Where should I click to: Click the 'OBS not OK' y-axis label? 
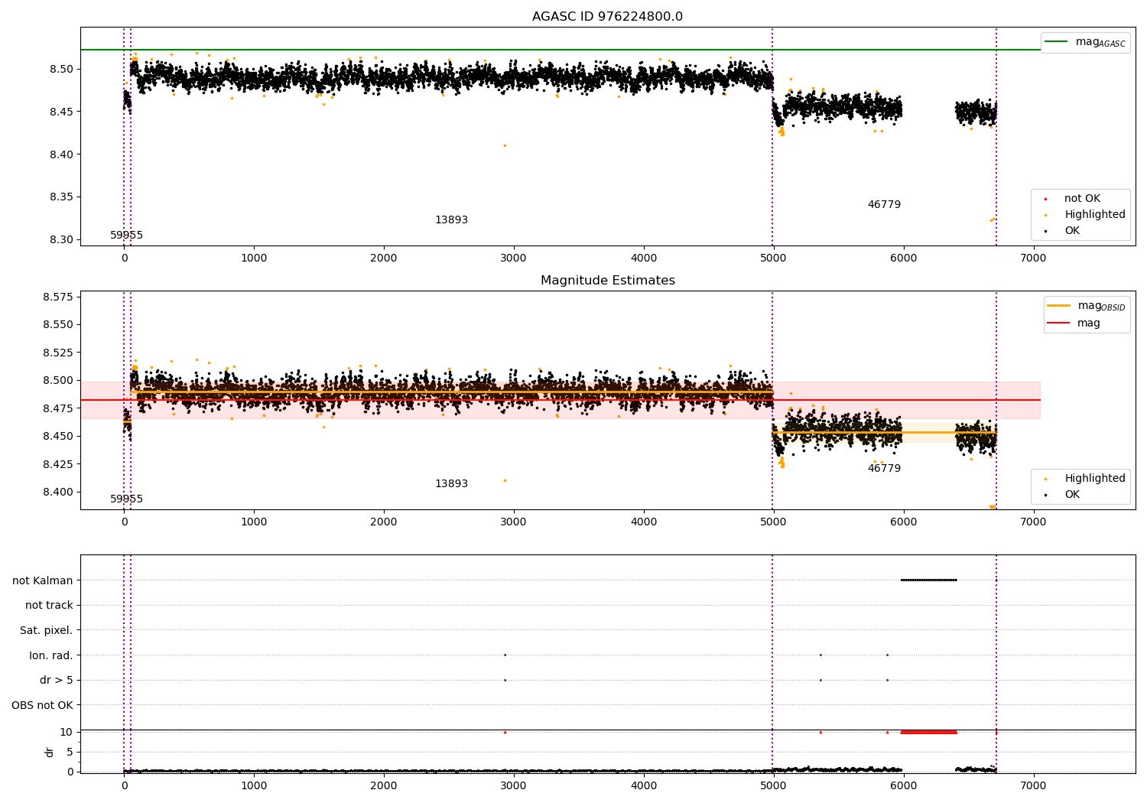pyautogui.click(x=42, y=705)
